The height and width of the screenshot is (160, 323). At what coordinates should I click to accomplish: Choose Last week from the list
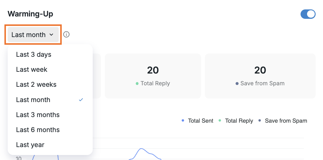(32, 70)
